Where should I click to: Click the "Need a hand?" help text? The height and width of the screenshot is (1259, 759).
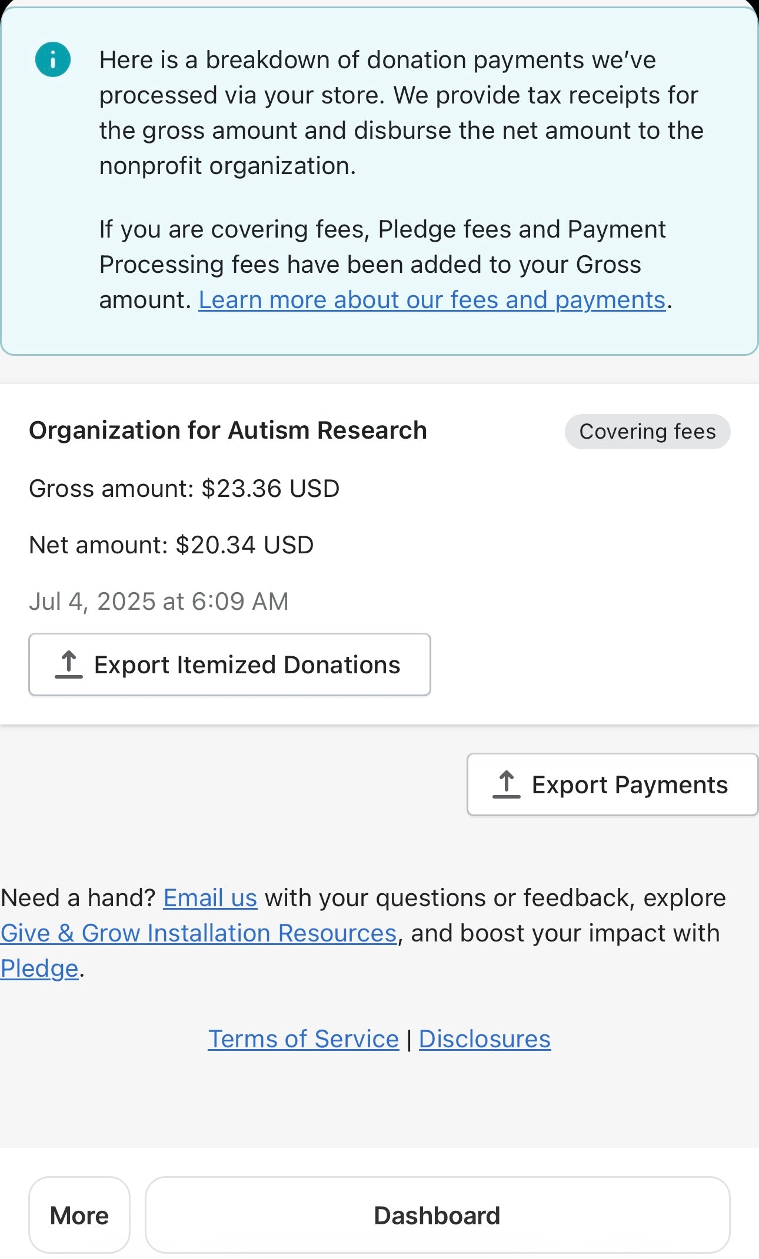(78, 898)
